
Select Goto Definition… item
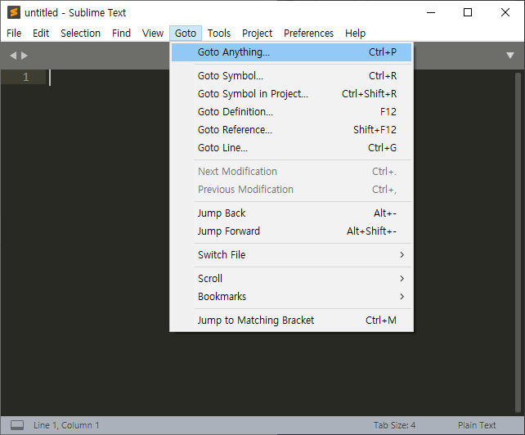(291, 112)
